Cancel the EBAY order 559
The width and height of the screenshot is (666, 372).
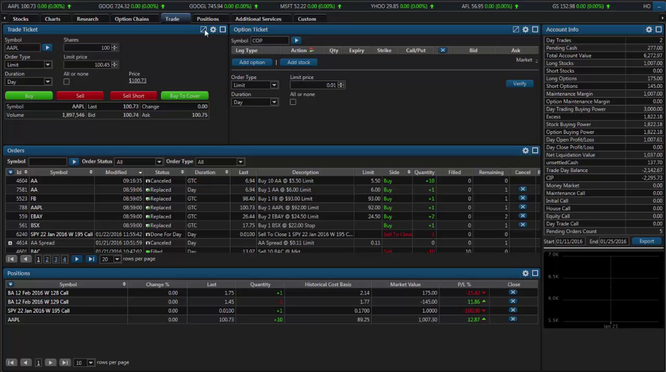point(522,216)
